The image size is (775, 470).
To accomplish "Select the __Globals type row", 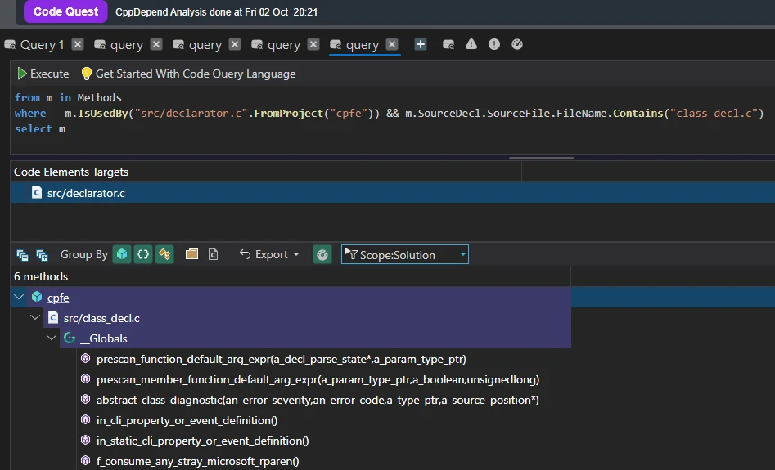I will click(315, 338).
